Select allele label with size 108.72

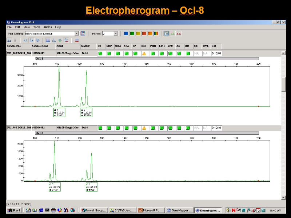click(x=55, y=187)
